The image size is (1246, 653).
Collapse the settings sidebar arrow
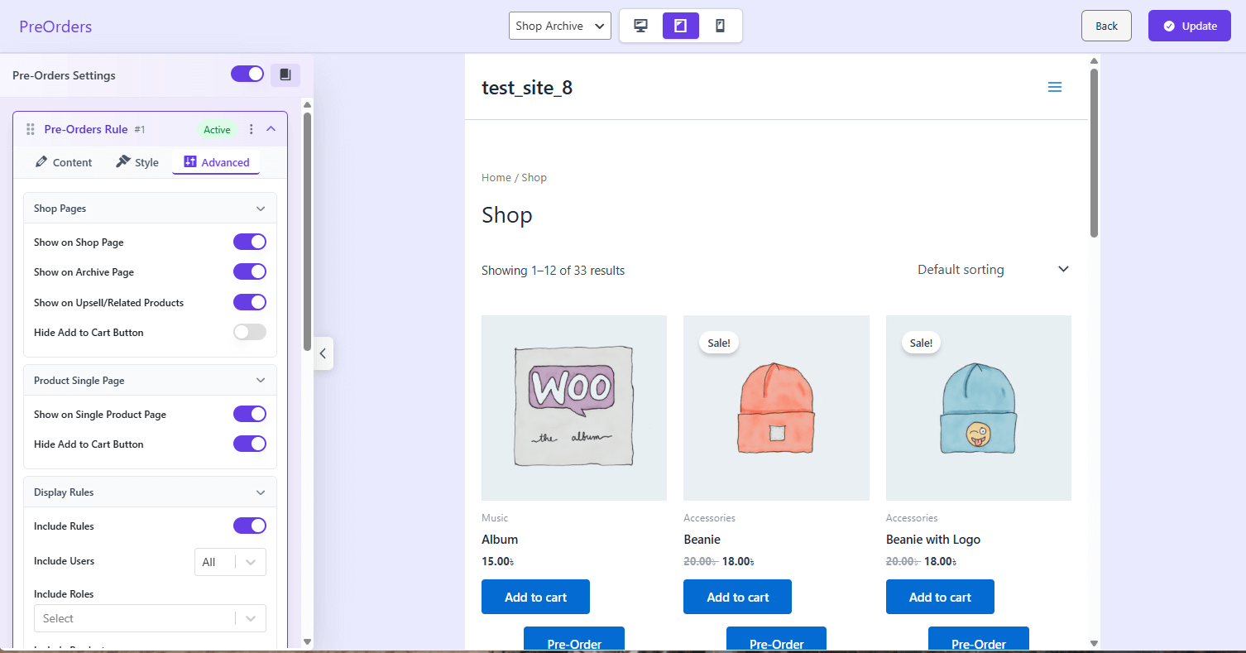323,353
